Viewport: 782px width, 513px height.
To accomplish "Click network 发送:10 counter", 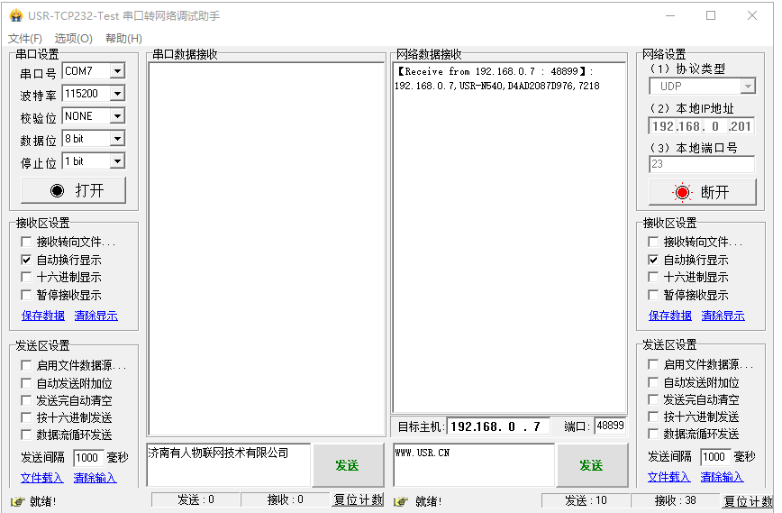I will tap(586, 500).
